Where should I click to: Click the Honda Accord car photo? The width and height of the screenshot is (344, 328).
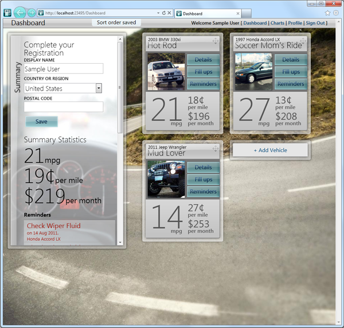tap(253, 72)
